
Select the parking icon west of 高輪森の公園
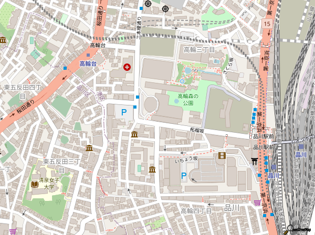pyautogui.click(x=124, y=112)
